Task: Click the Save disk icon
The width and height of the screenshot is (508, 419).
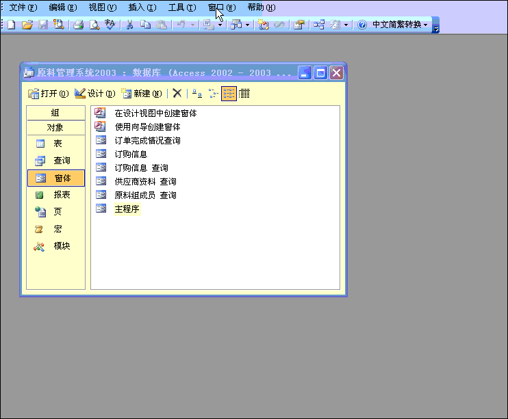Action: tap(42, 25)
